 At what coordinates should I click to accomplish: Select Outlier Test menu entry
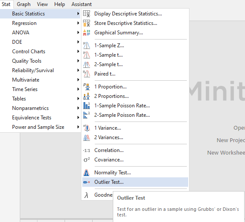tap(135, 182)
